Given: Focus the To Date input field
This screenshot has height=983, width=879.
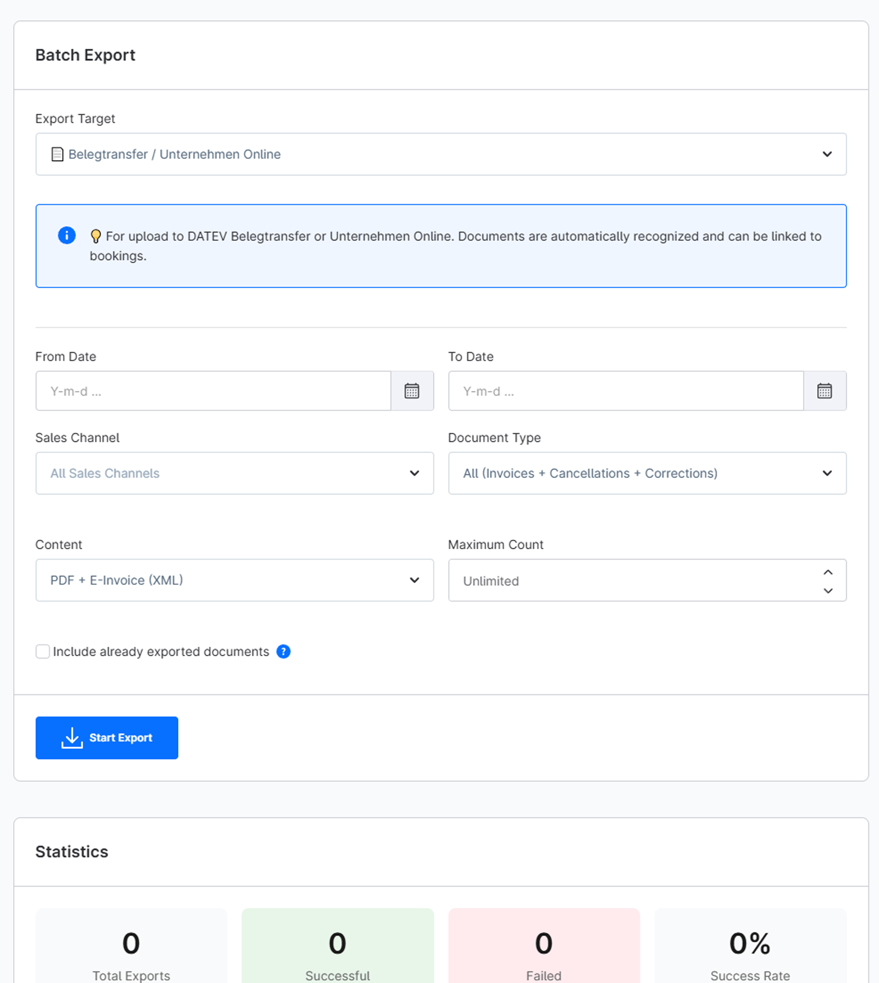Looking at the screenshot, I should (x=626, y=391).
